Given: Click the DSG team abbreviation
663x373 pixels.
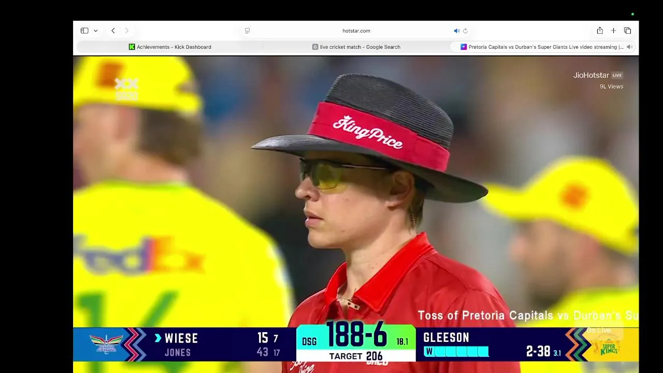Looking at the screenshot, I should click(309, 342).
